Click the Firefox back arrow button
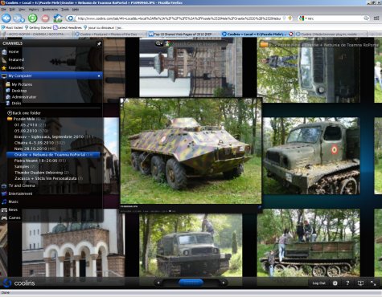The height and width of the screenshot is (297, 382). [x=6, y=18]
